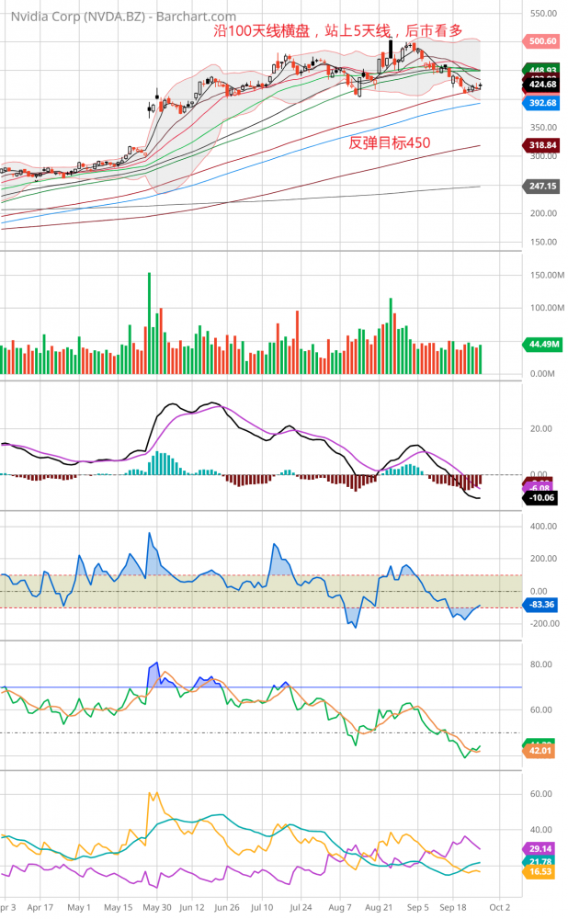This screenshot has width=568, height=919.
Task: Select the gray 247.15 moving average label
Action: click(x=544, y=187)
